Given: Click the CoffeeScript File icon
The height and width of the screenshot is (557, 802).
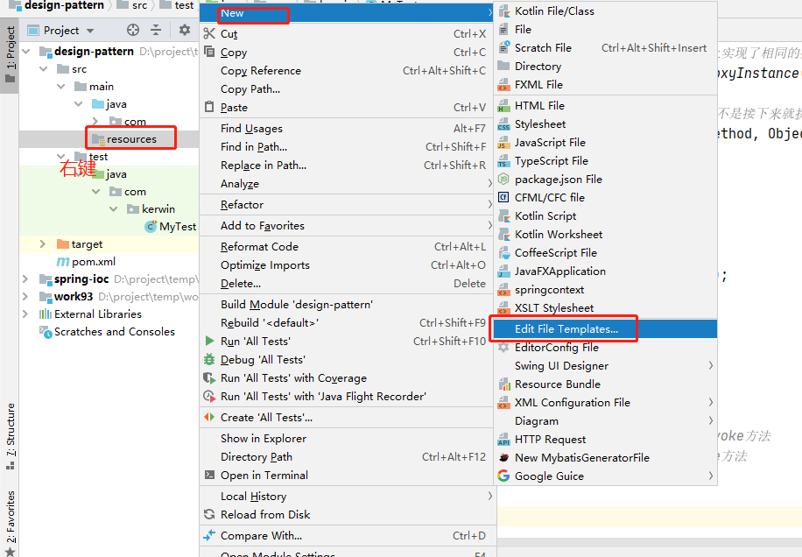Looking at the screenshot, I should point(503,253).
